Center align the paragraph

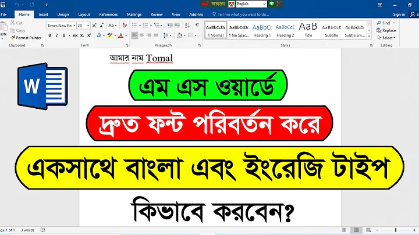pos(141,35)
